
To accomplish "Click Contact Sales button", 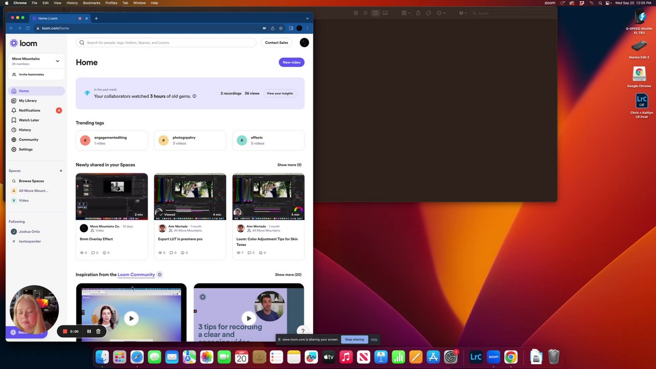I will tap(276, 43).
